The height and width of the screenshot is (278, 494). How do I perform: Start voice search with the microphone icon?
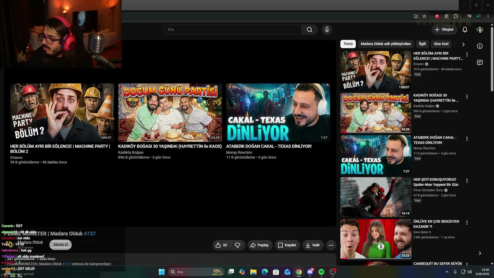[327, 30]
